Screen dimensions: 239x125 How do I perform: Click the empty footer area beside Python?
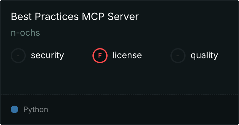(143, 110)
